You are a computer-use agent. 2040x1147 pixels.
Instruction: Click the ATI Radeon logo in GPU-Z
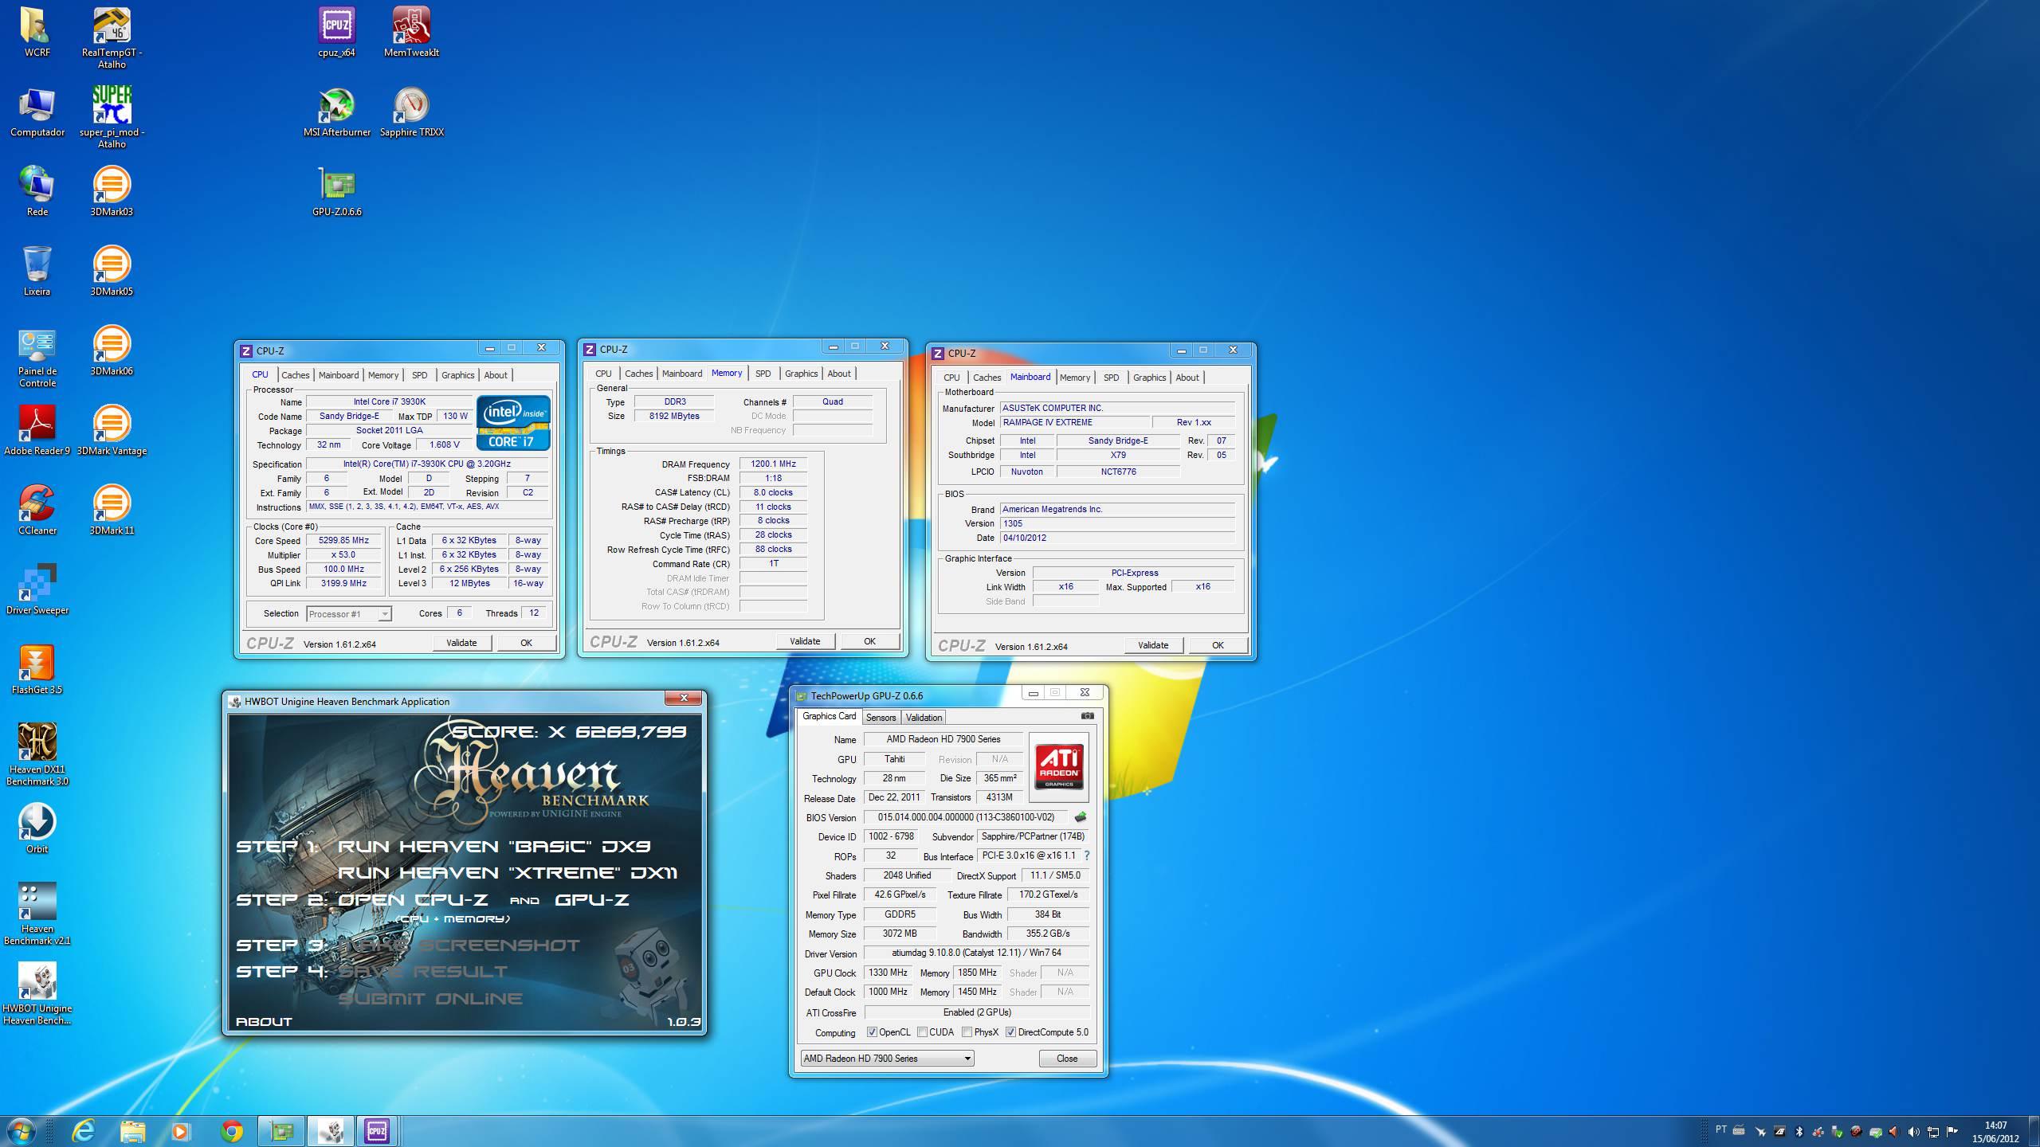pos(1059,766)
